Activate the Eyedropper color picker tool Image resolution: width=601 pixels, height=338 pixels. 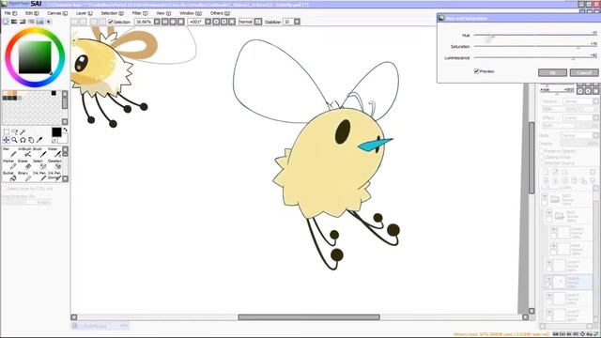pyautogui.click(x=39, y=140)
